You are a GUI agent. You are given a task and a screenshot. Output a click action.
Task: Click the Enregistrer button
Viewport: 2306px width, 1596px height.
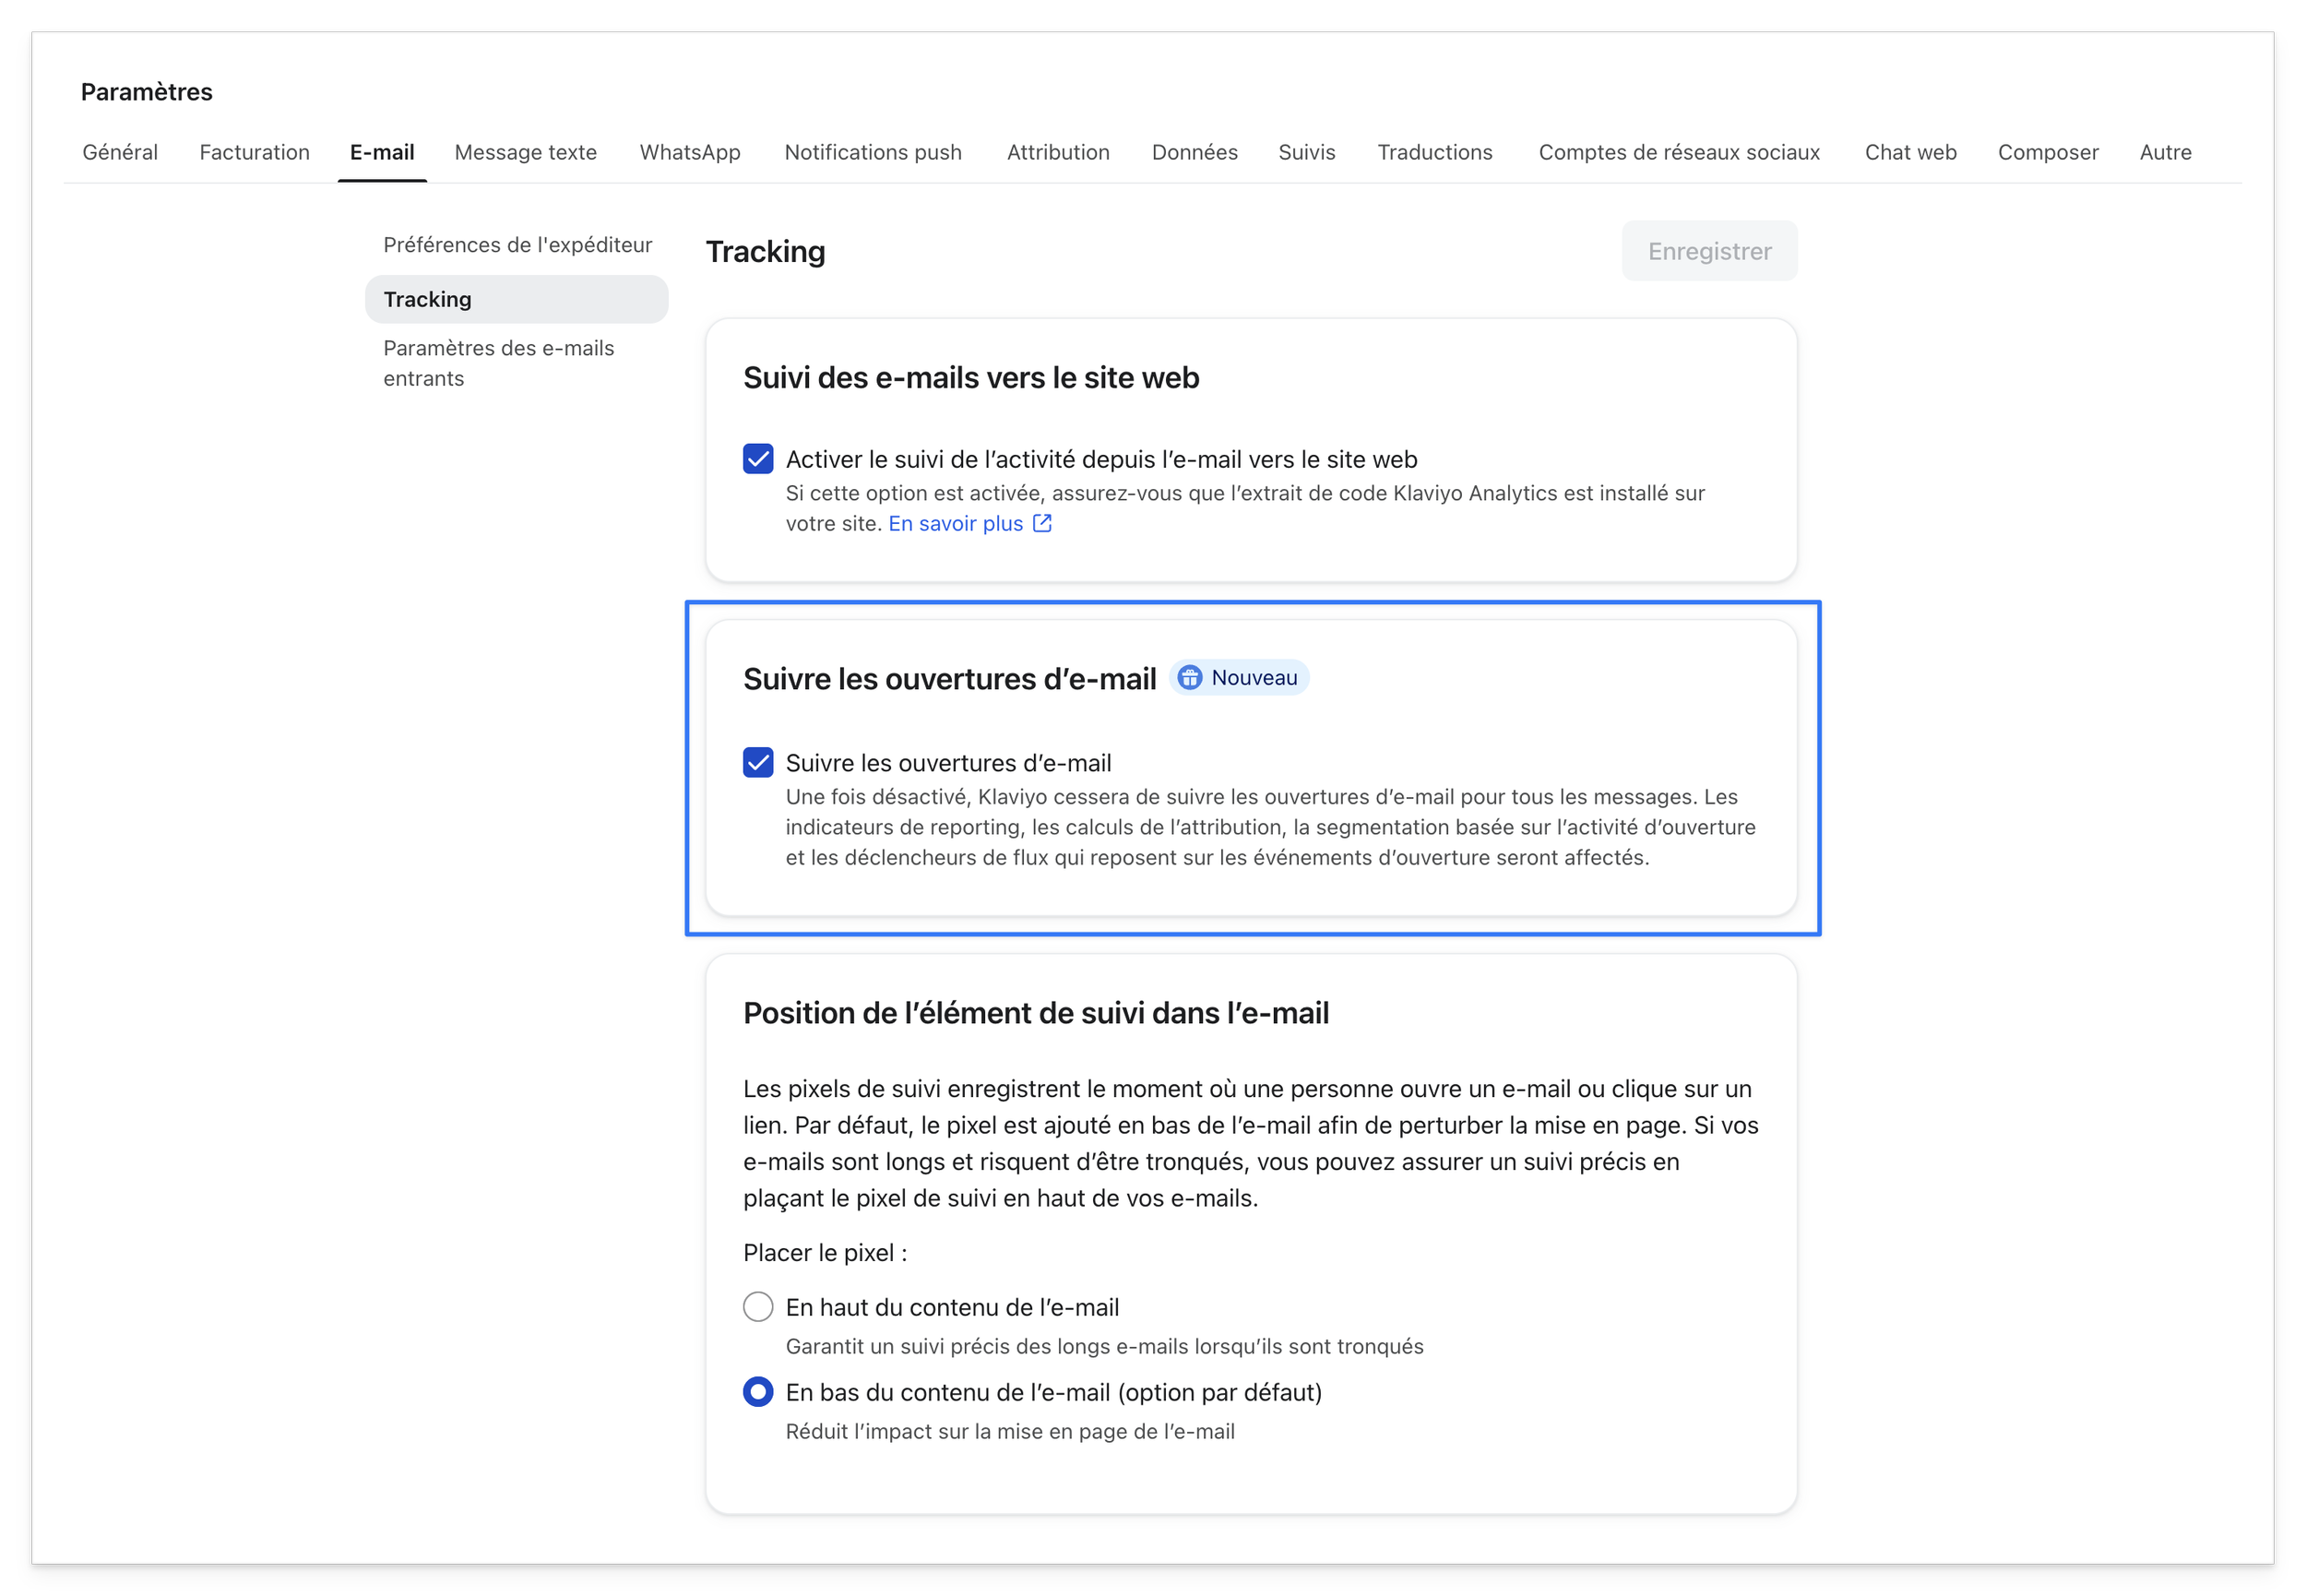tap(1708, 251)
